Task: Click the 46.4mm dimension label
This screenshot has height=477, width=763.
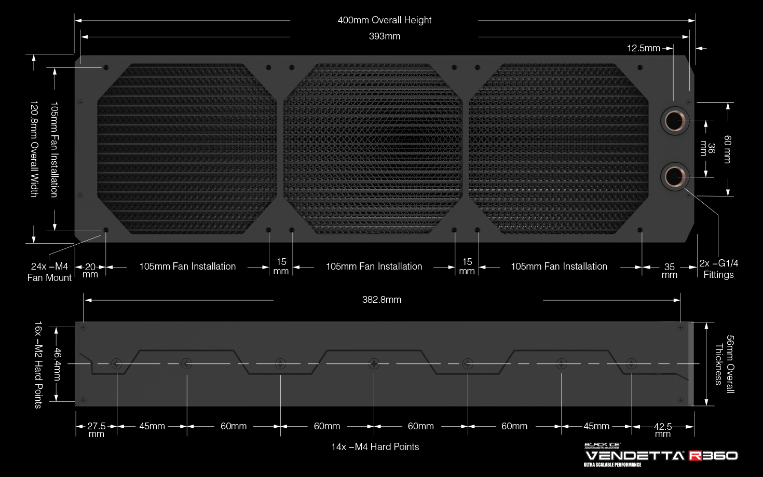Action: pyautogui.click(x=58, y=364)
